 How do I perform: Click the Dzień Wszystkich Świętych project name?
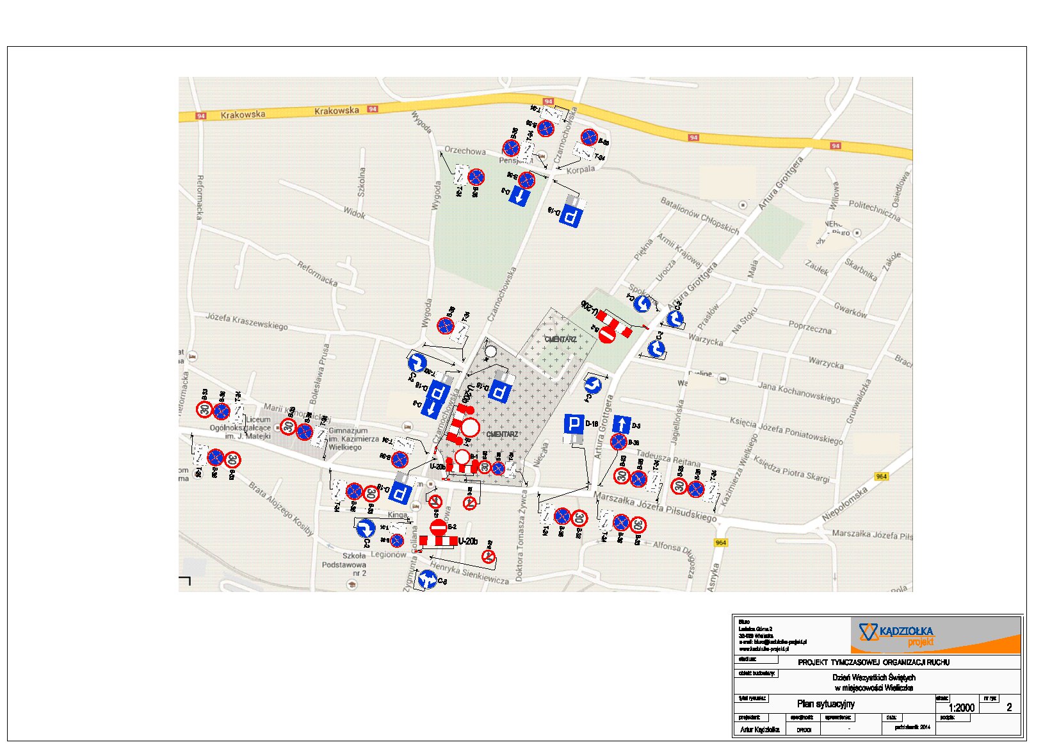coord(873,678)
